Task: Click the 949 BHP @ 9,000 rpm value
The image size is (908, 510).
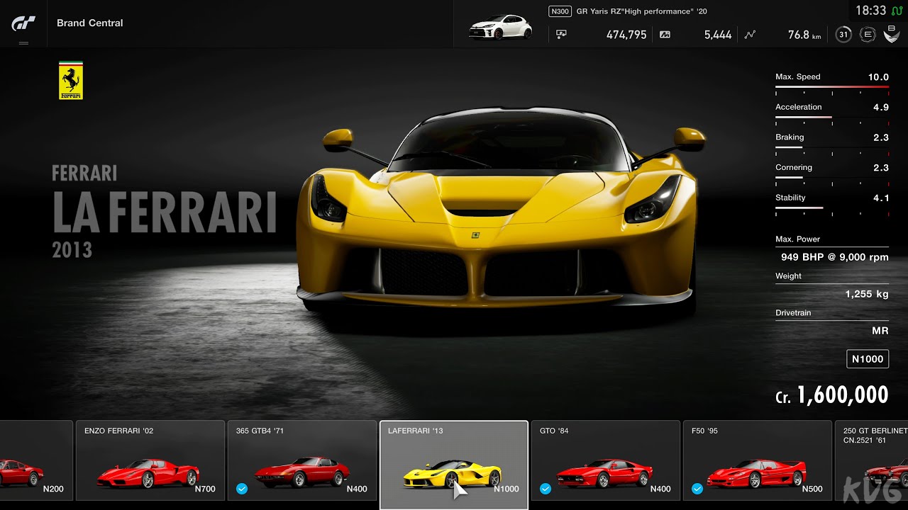Action: pyautogui.click(x=835, y=257)
